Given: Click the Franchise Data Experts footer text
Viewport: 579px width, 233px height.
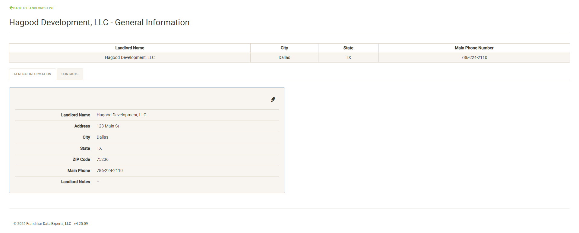Looking at the screenshot, I should pos(51,224).
